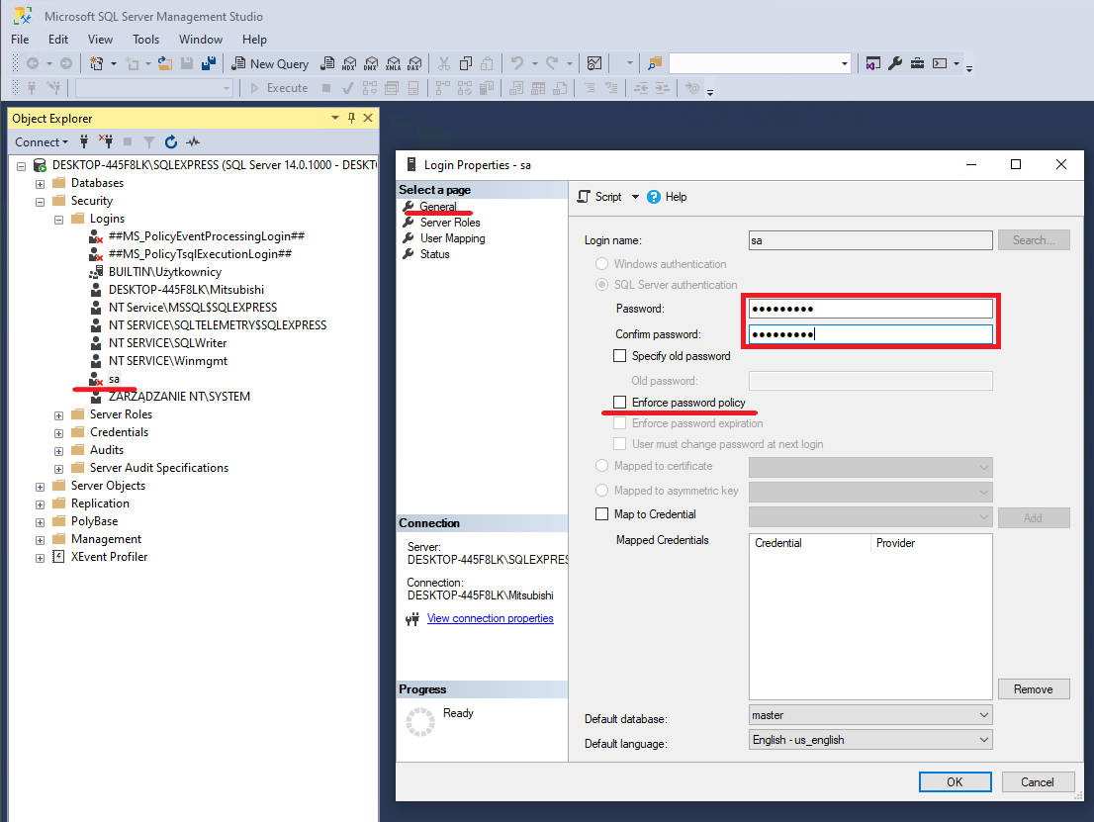Click the Disconnect plug icon in Object Explorer
This screenshot has width=1094, height=822.
pyautogui.click(x=106, y=141)
